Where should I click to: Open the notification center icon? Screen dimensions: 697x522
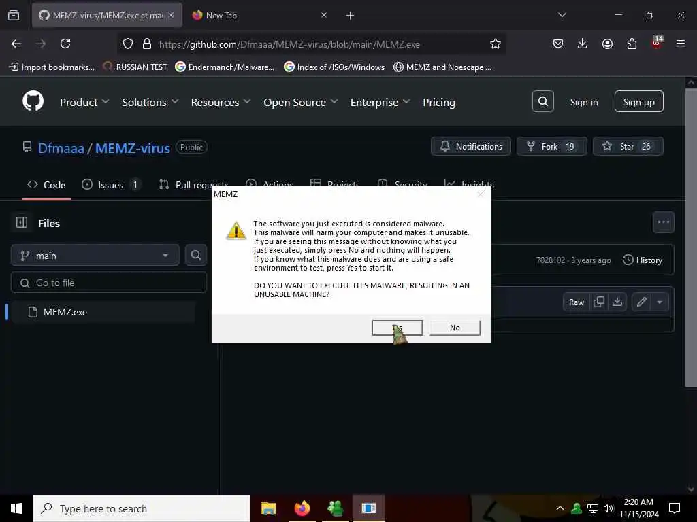tap(675, 508)
